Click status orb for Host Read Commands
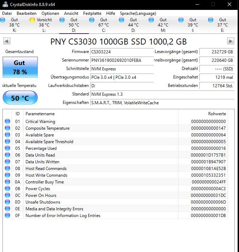The image size is (239, 252). (x=7, y=169)
